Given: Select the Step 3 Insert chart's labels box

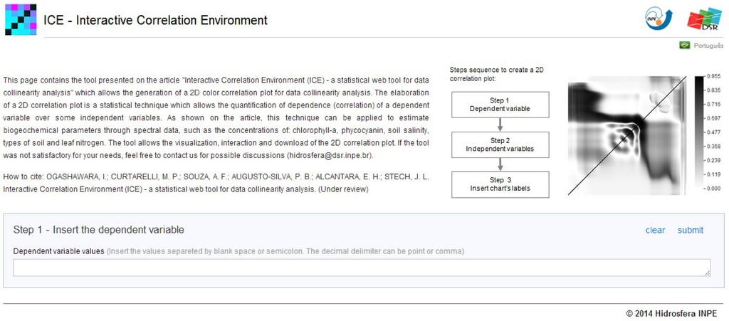Looking at the screenshot, I should point(500,184).
